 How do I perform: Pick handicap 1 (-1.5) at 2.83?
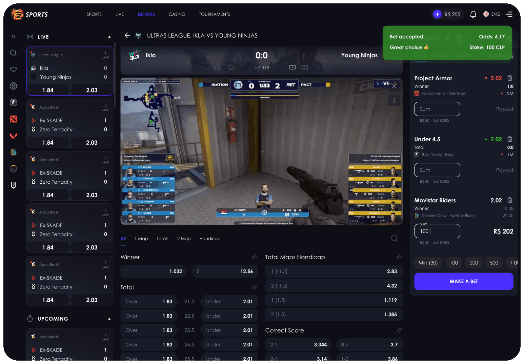click(334, 271)
